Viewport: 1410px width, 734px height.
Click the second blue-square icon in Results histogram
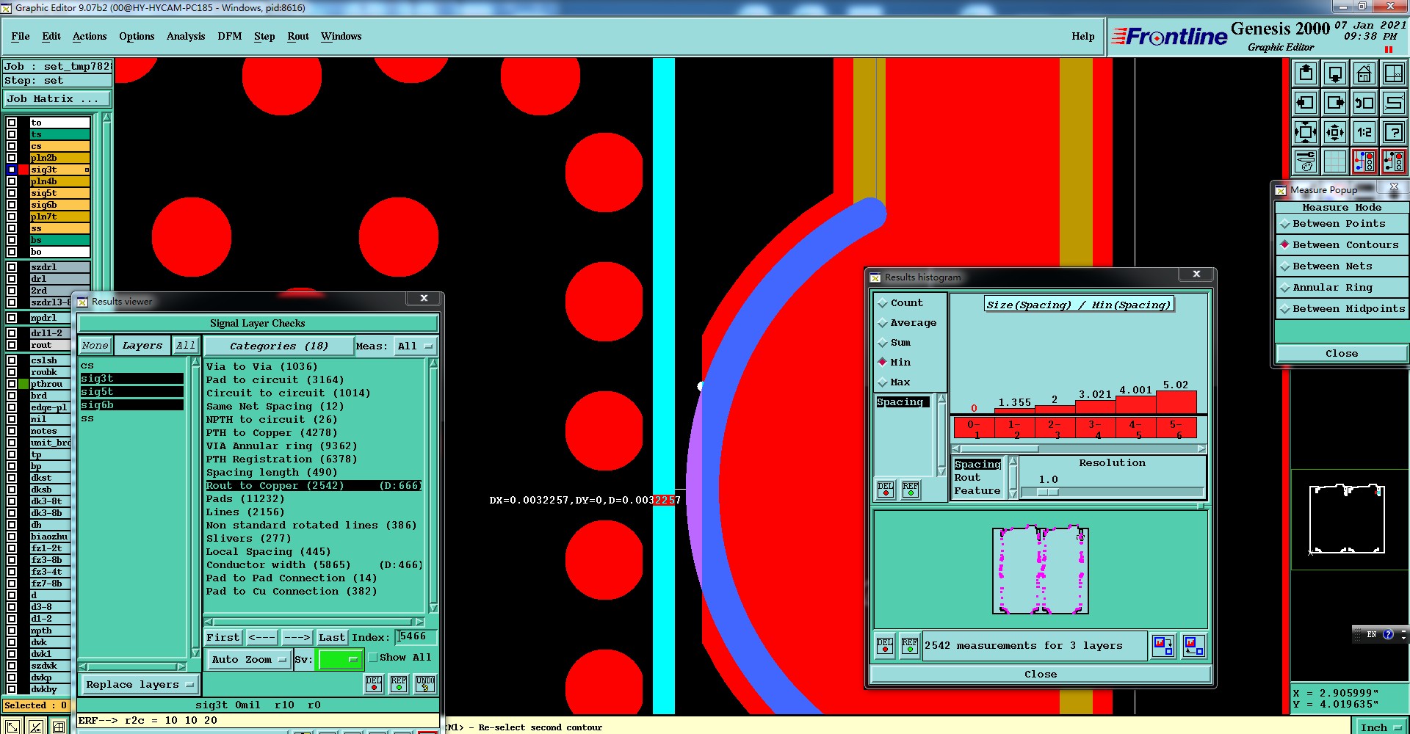click(x=1194, y=646)
